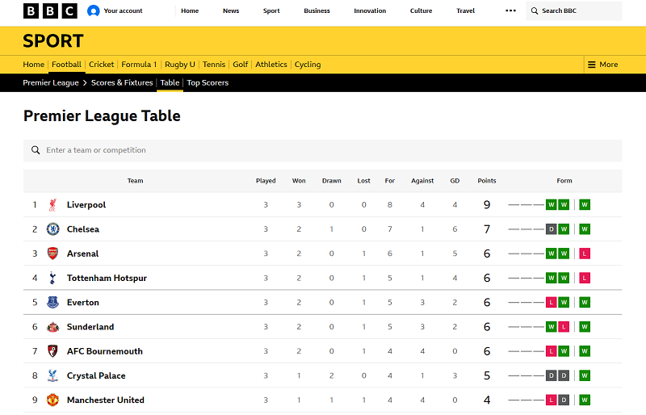The image size is (646, 415).
Task: Open News in the top navigation
Action: click(x=231, y=10)
